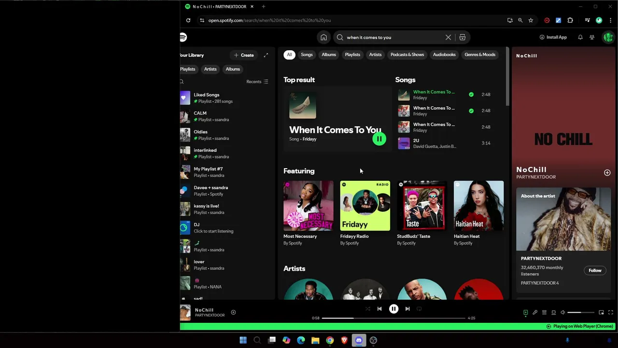Open Chrome's Extensions puzzle icon
Viewport: 618px width, 348px height.
tap(570, 20)
